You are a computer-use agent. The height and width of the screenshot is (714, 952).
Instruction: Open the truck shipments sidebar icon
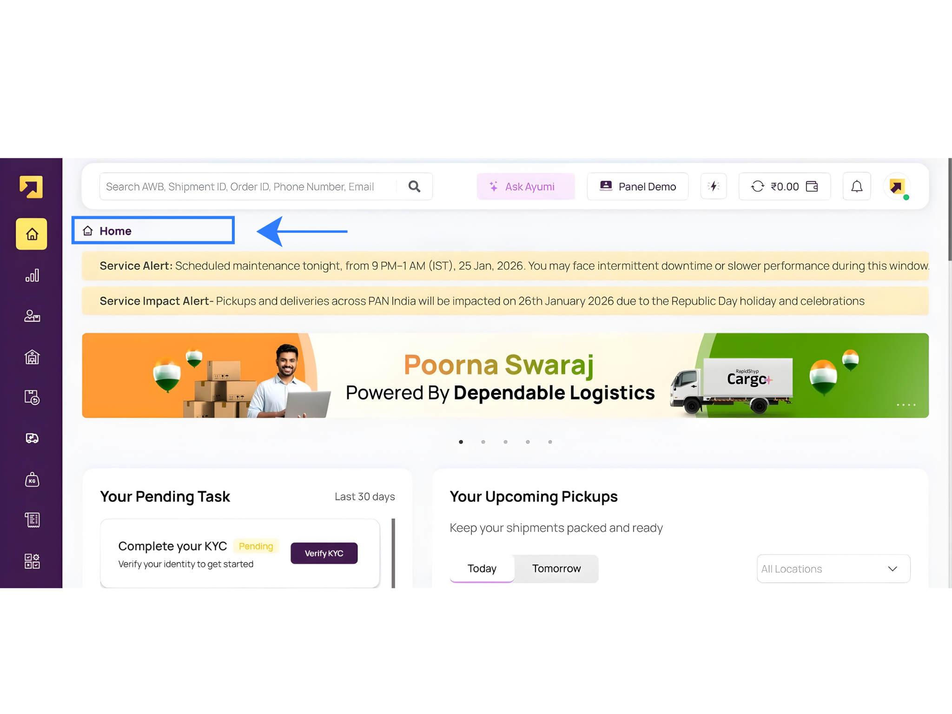32,438
